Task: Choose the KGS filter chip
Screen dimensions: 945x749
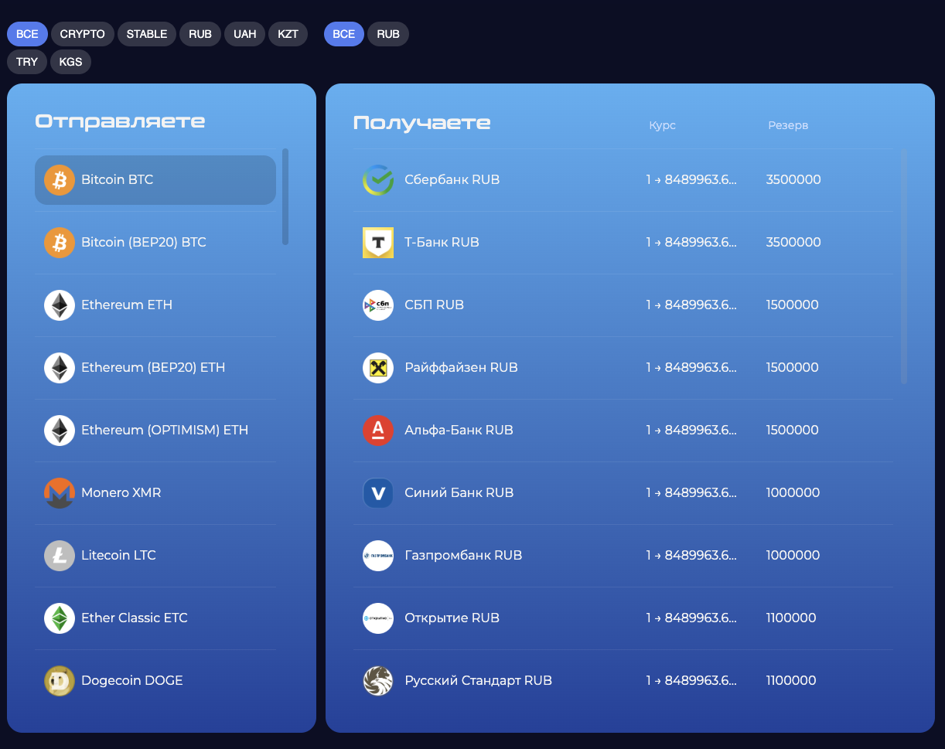Action: pyautogui.click(x=70, y=62)
